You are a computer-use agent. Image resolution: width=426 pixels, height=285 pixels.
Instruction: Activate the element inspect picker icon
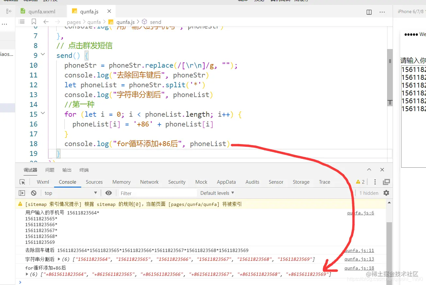click(x=22, y=182)
